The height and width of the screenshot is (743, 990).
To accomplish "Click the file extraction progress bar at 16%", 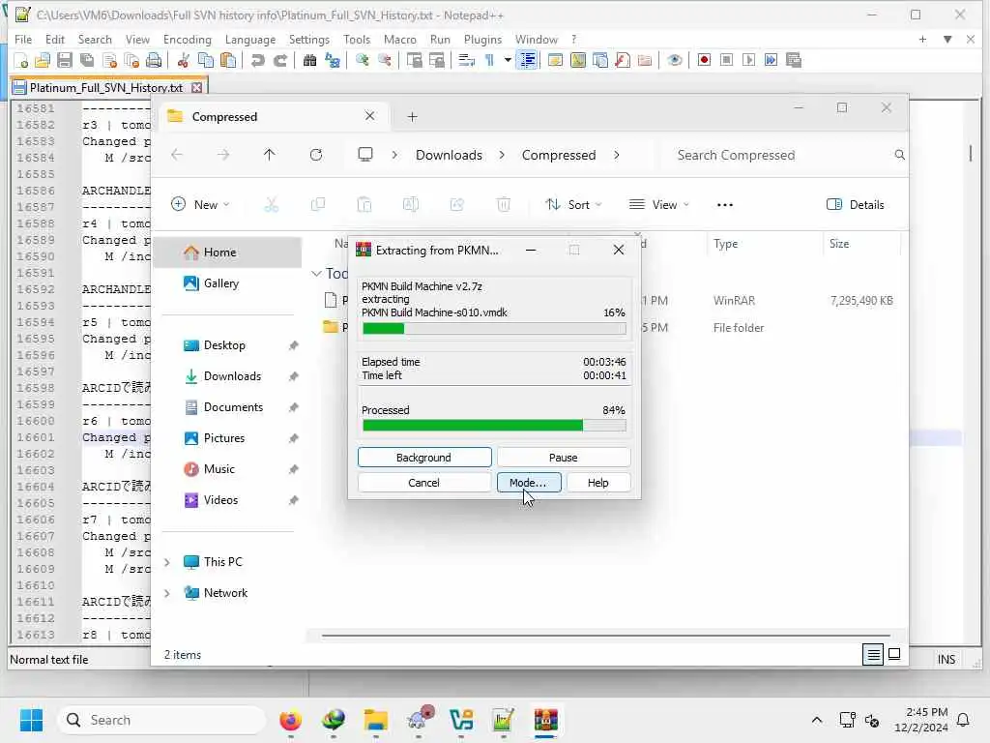I will tap(494, 329).
